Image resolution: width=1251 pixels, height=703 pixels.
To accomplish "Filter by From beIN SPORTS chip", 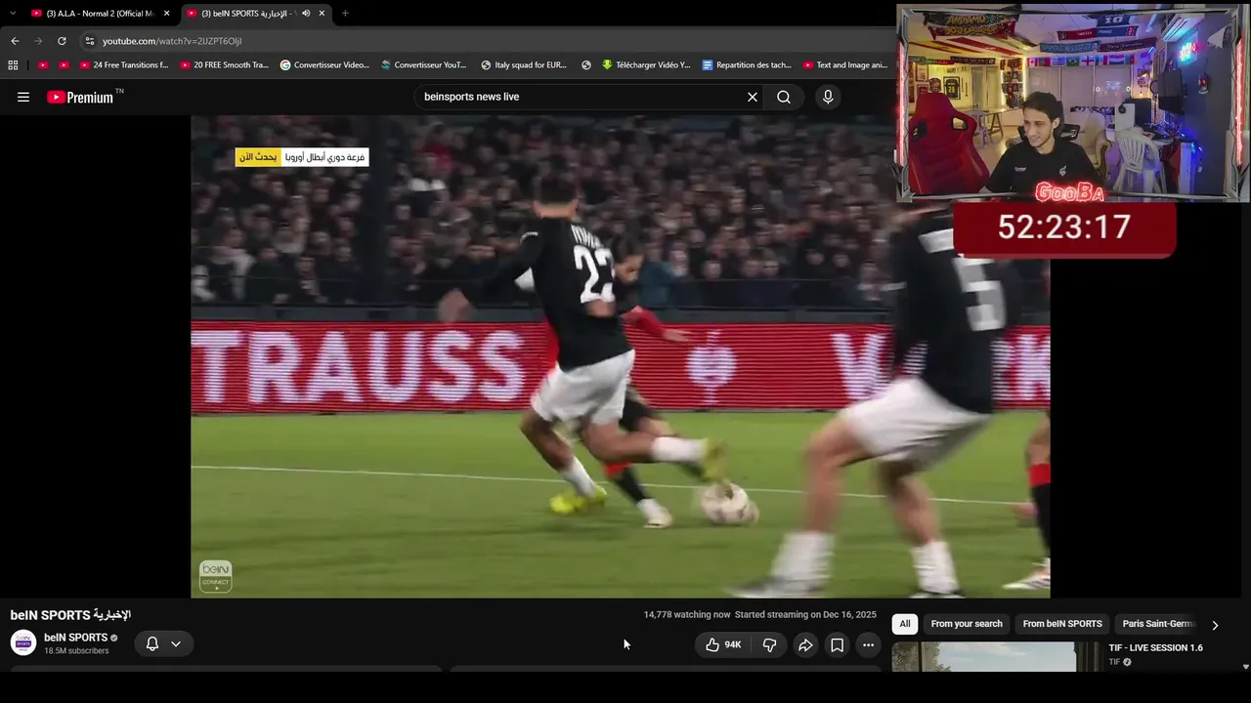I will tap(1062, 624).
